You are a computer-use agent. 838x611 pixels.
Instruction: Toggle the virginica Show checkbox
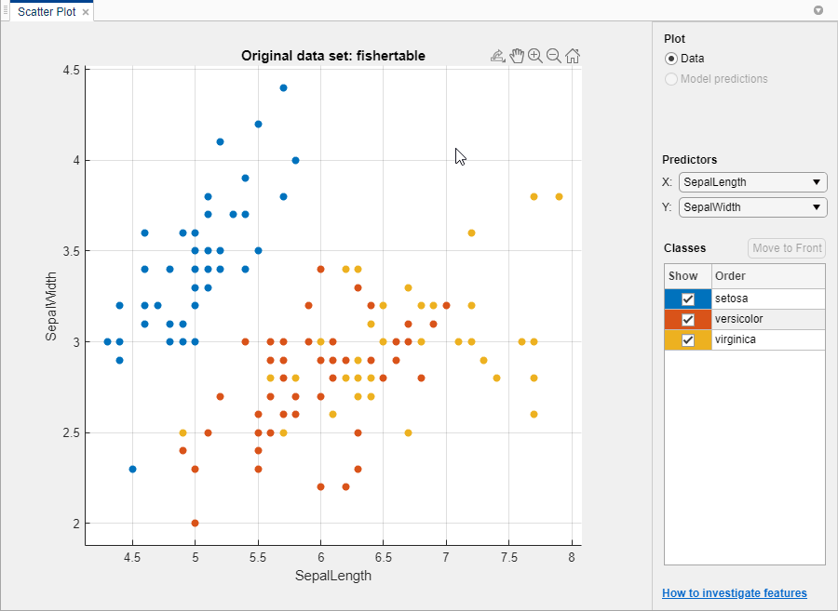(687, 339)
